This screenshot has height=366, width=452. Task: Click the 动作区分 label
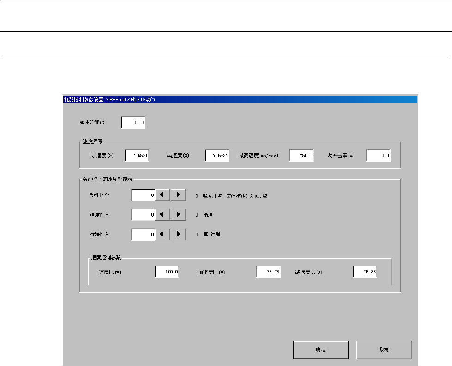pyautogui.click(x=100, y=195)
